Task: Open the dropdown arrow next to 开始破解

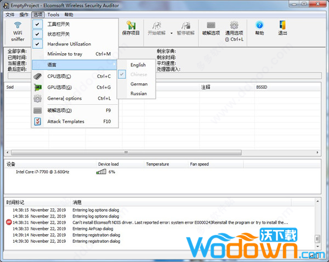Action: pos(172,33)
